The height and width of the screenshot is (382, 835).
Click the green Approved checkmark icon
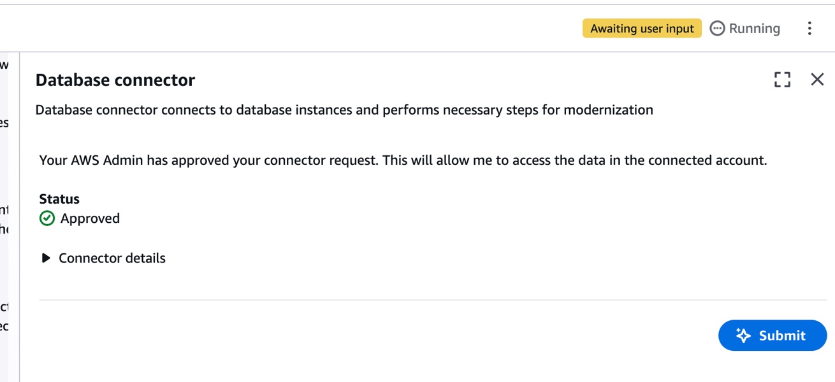pos(47,218)
